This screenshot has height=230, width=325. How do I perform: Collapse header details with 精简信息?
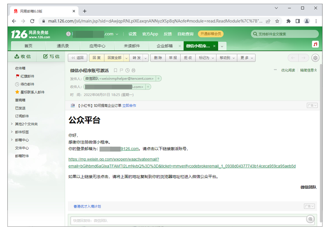click(x=309, y=70)
